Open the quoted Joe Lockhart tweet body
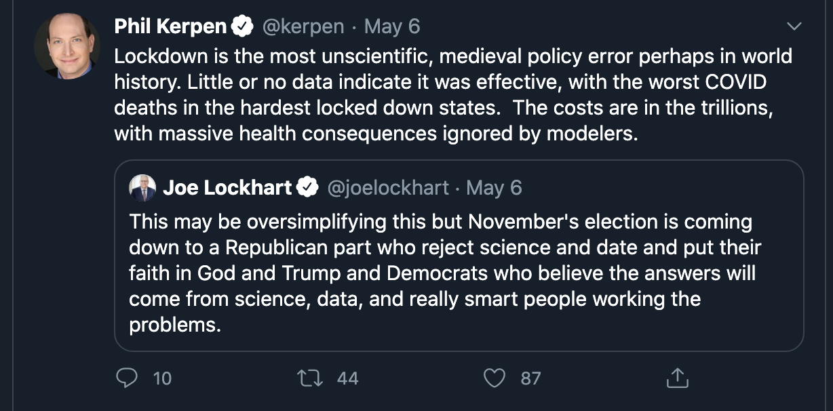This screenshot has height=411, width=833. (x=445, y=273)
